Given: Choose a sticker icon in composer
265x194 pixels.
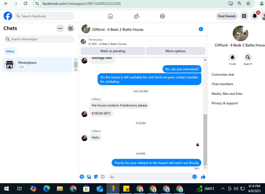Looking at the screenshot, I should 96,177.
